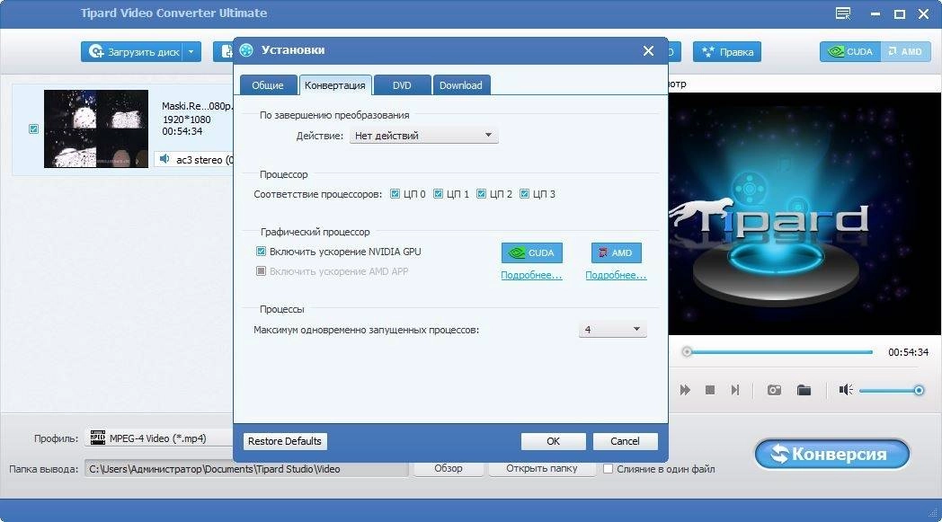Click the Load Disc (Загрузить диск) button

click(x=131, y=51)
